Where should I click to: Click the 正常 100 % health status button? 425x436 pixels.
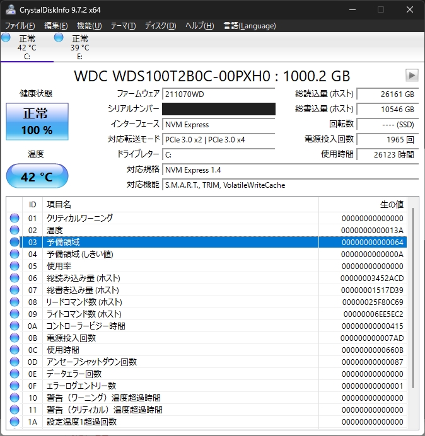[37, 122]
